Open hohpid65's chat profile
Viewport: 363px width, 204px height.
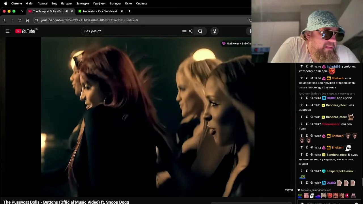(x=333, y=67)
